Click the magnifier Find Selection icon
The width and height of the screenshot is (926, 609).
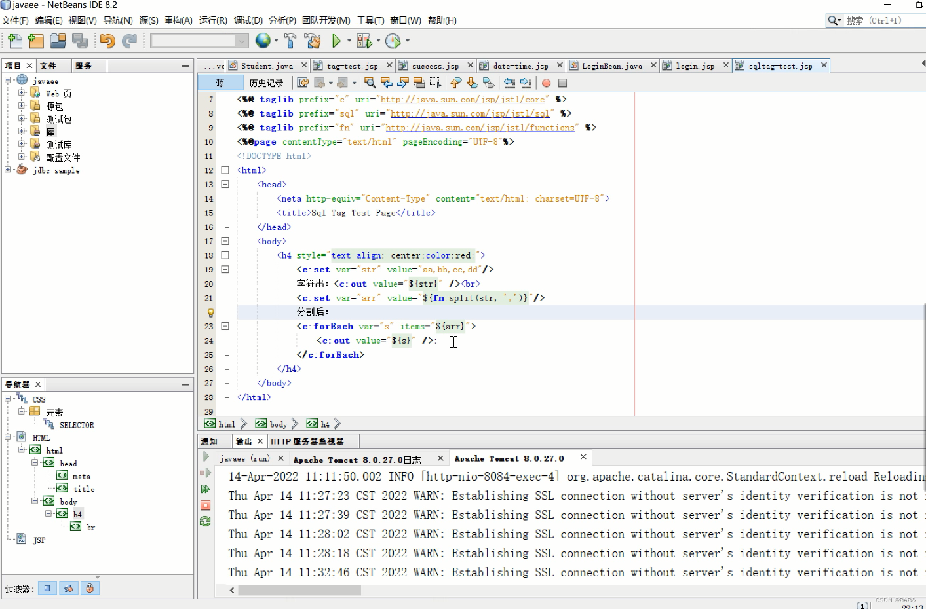click(370, 83)
